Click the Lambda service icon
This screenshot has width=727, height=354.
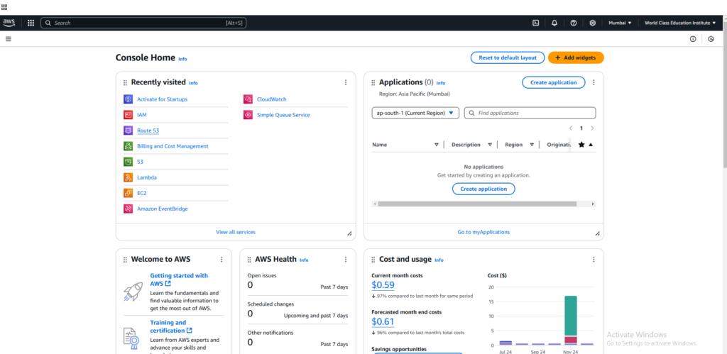[x=128, y=177]
